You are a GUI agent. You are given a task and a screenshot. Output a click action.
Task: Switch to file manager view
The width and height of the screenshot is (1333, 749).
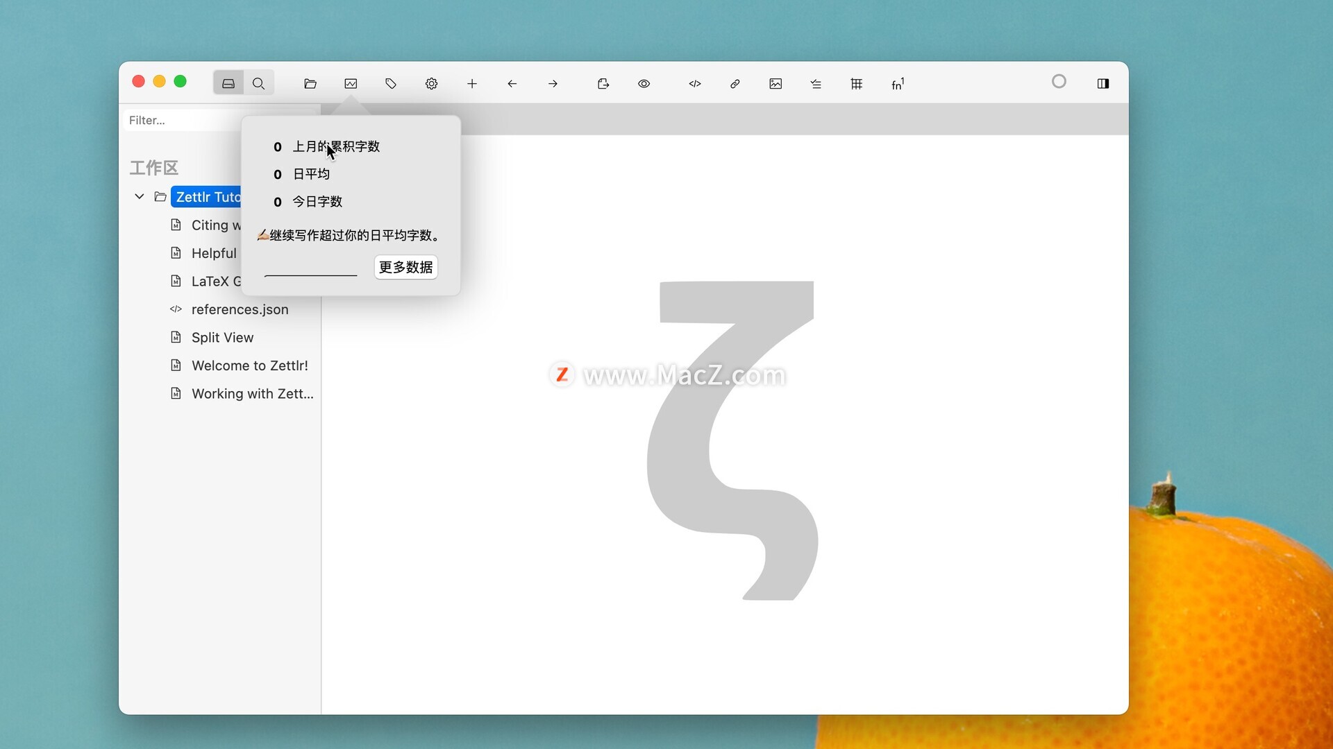tap(228, 83)
